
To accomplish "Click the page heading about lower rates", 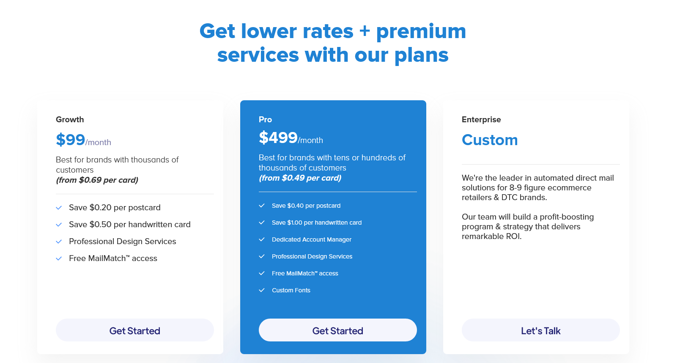I will 332,43.
